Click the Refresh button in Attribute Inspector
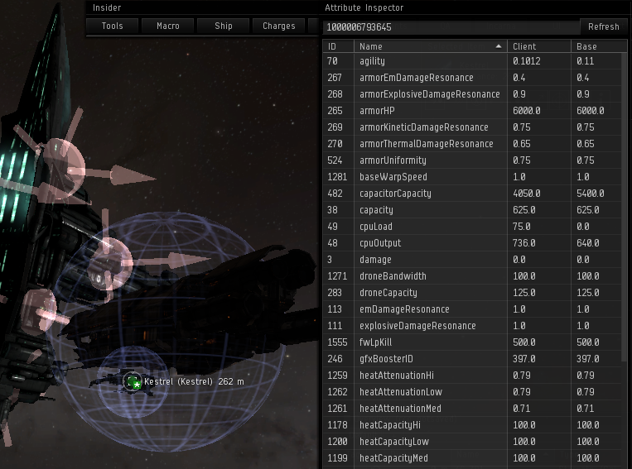The image size is (632, 469). [603, 26]
